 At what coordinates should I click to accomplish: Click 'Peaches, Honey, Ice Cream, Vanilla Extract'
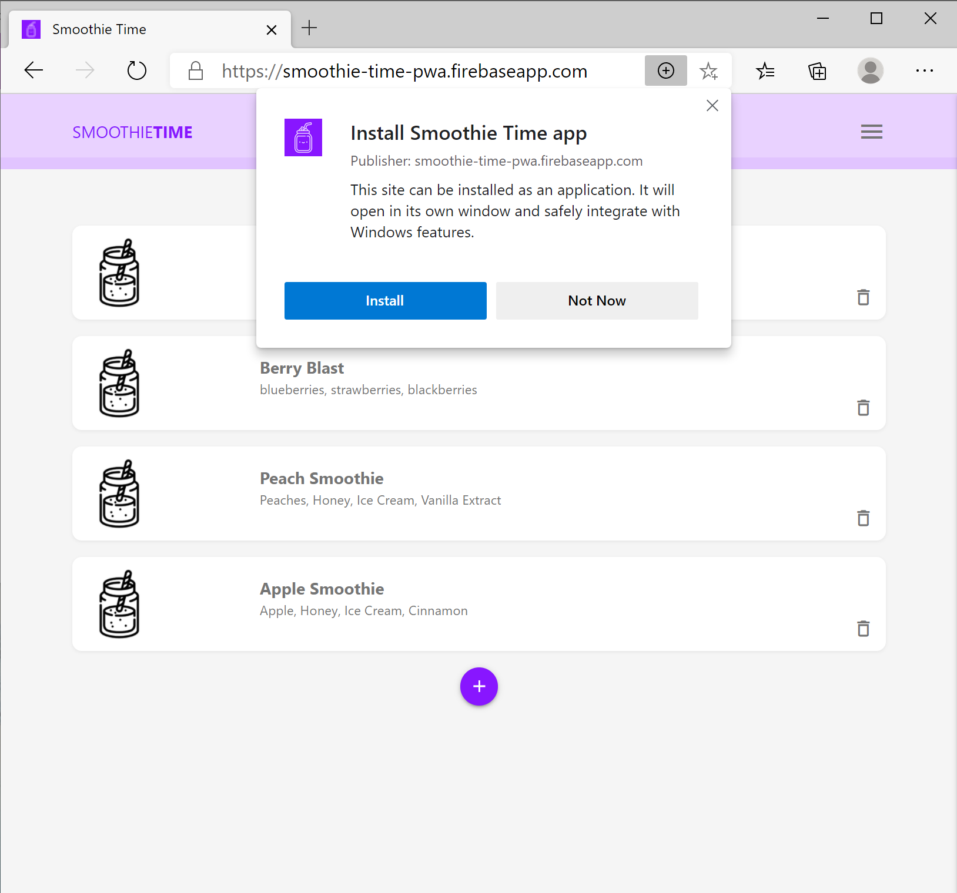380,501
